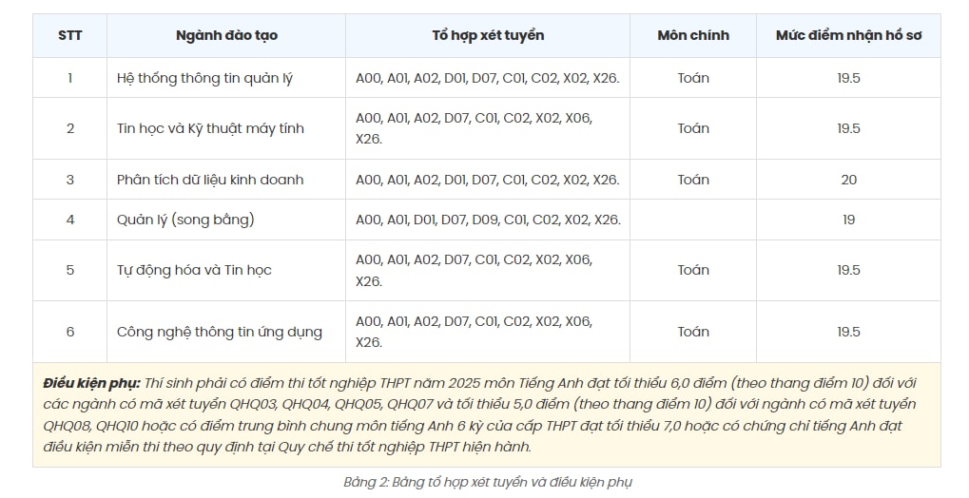Screen dimensions: 969x498
Task: Select the Tự động hóa và Tin học cell
Action: (x=226, y=271)
